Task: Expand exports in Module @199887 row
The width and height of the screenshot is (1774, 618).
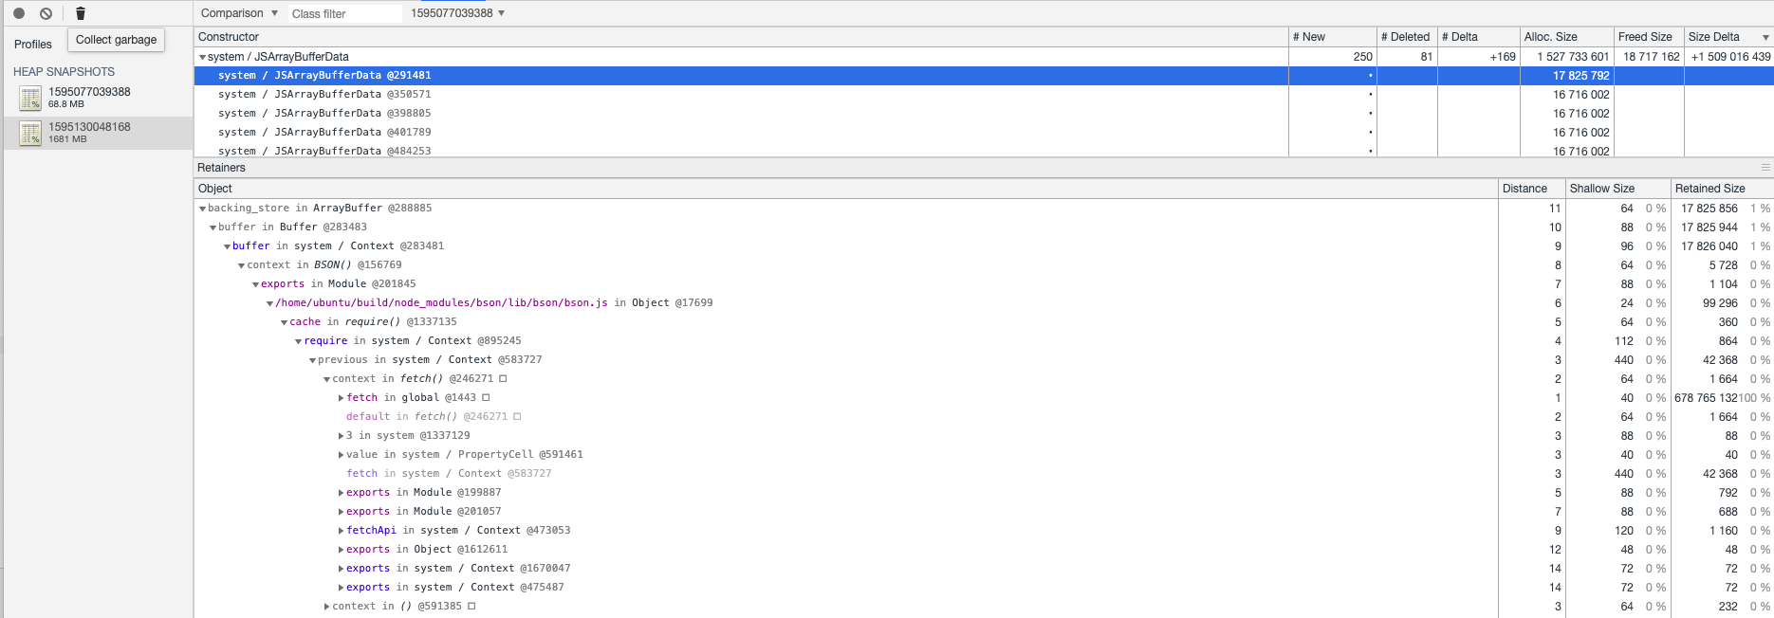Action: (341, 493)
